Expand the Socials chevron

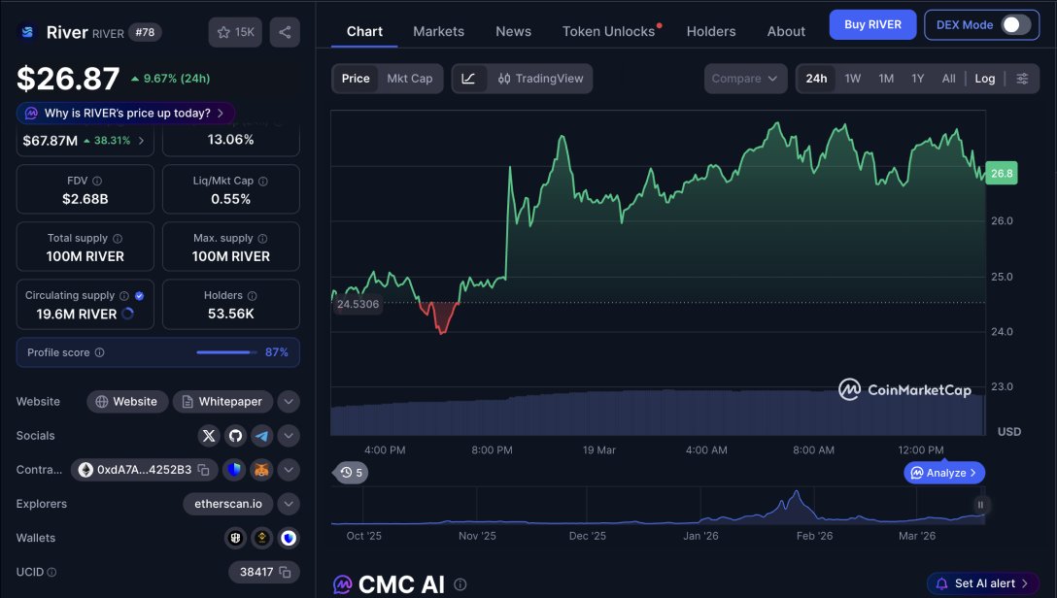(x=289, y=436)
